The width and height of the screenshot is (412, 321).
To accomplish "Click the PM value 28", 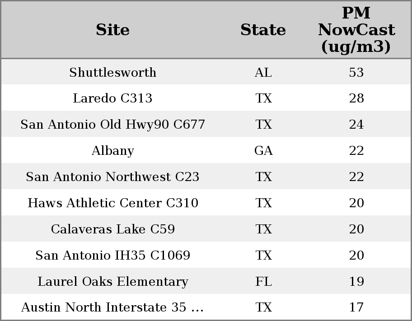I will pyautogui.click(x=356, y=98).
